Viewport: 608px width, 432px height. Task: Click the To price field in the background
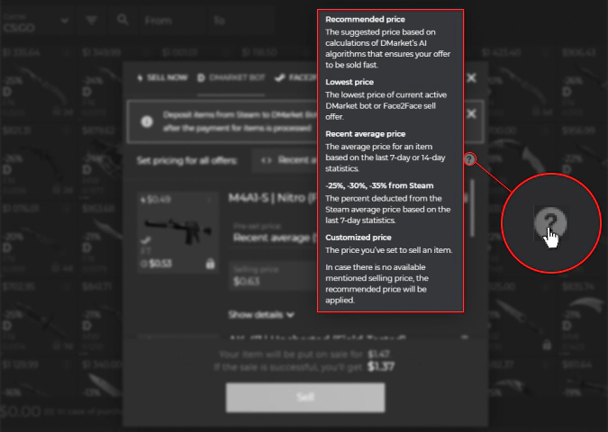click(240, 21)
